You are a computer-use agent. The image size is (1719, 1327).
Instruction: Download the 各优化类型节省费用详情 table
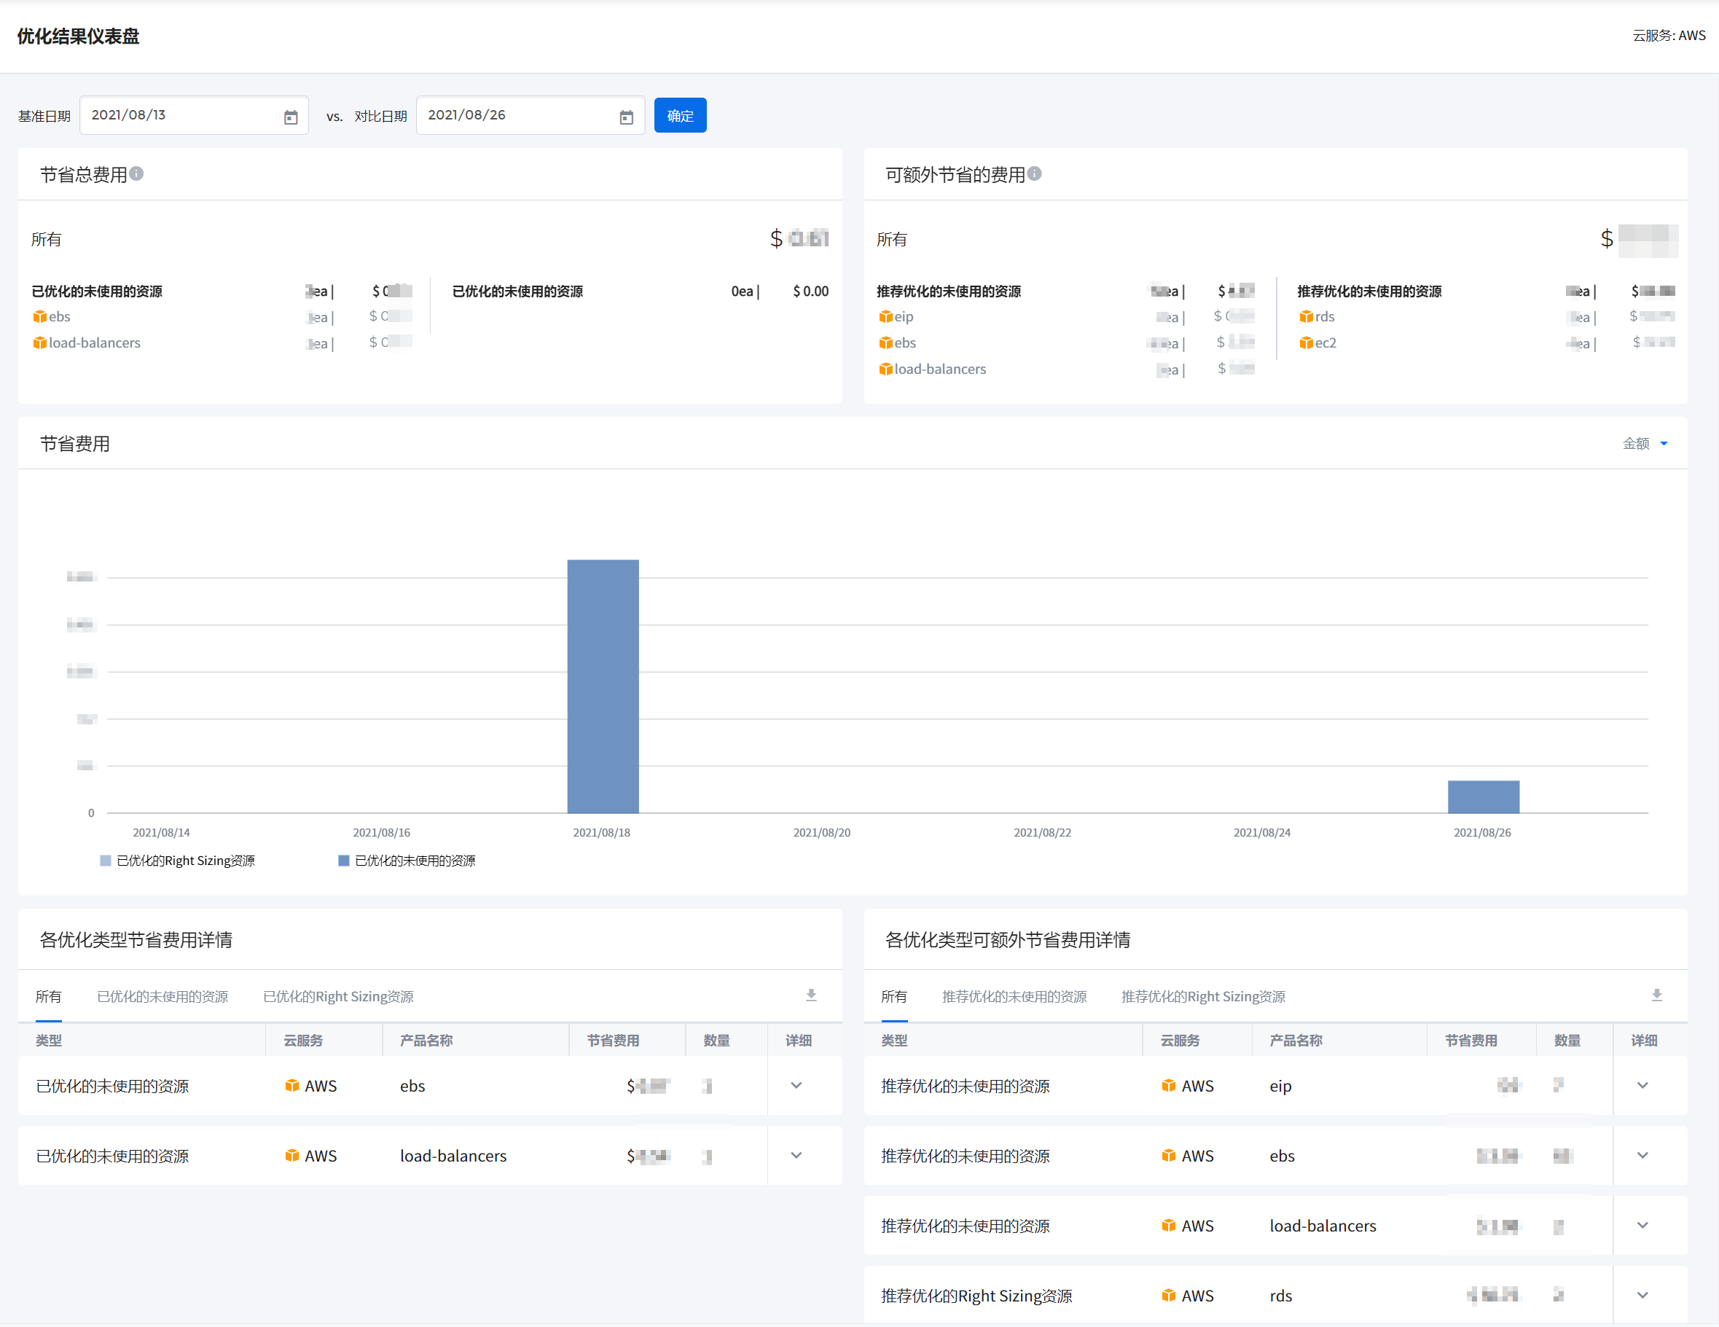(x=811, y=995)
